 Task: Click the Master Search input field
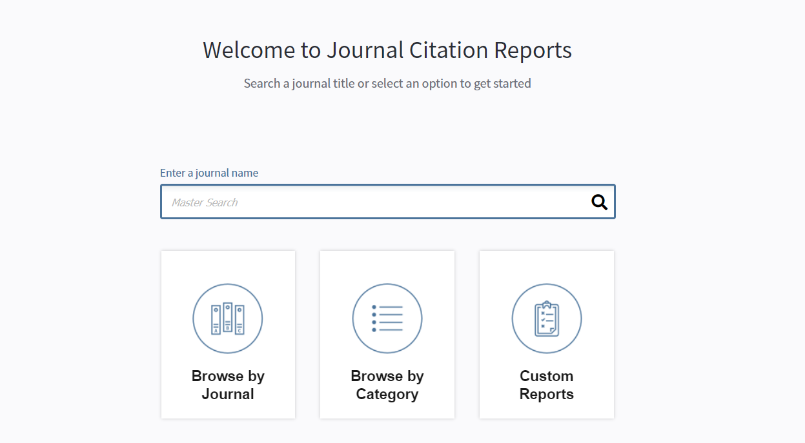pos(374,202)
